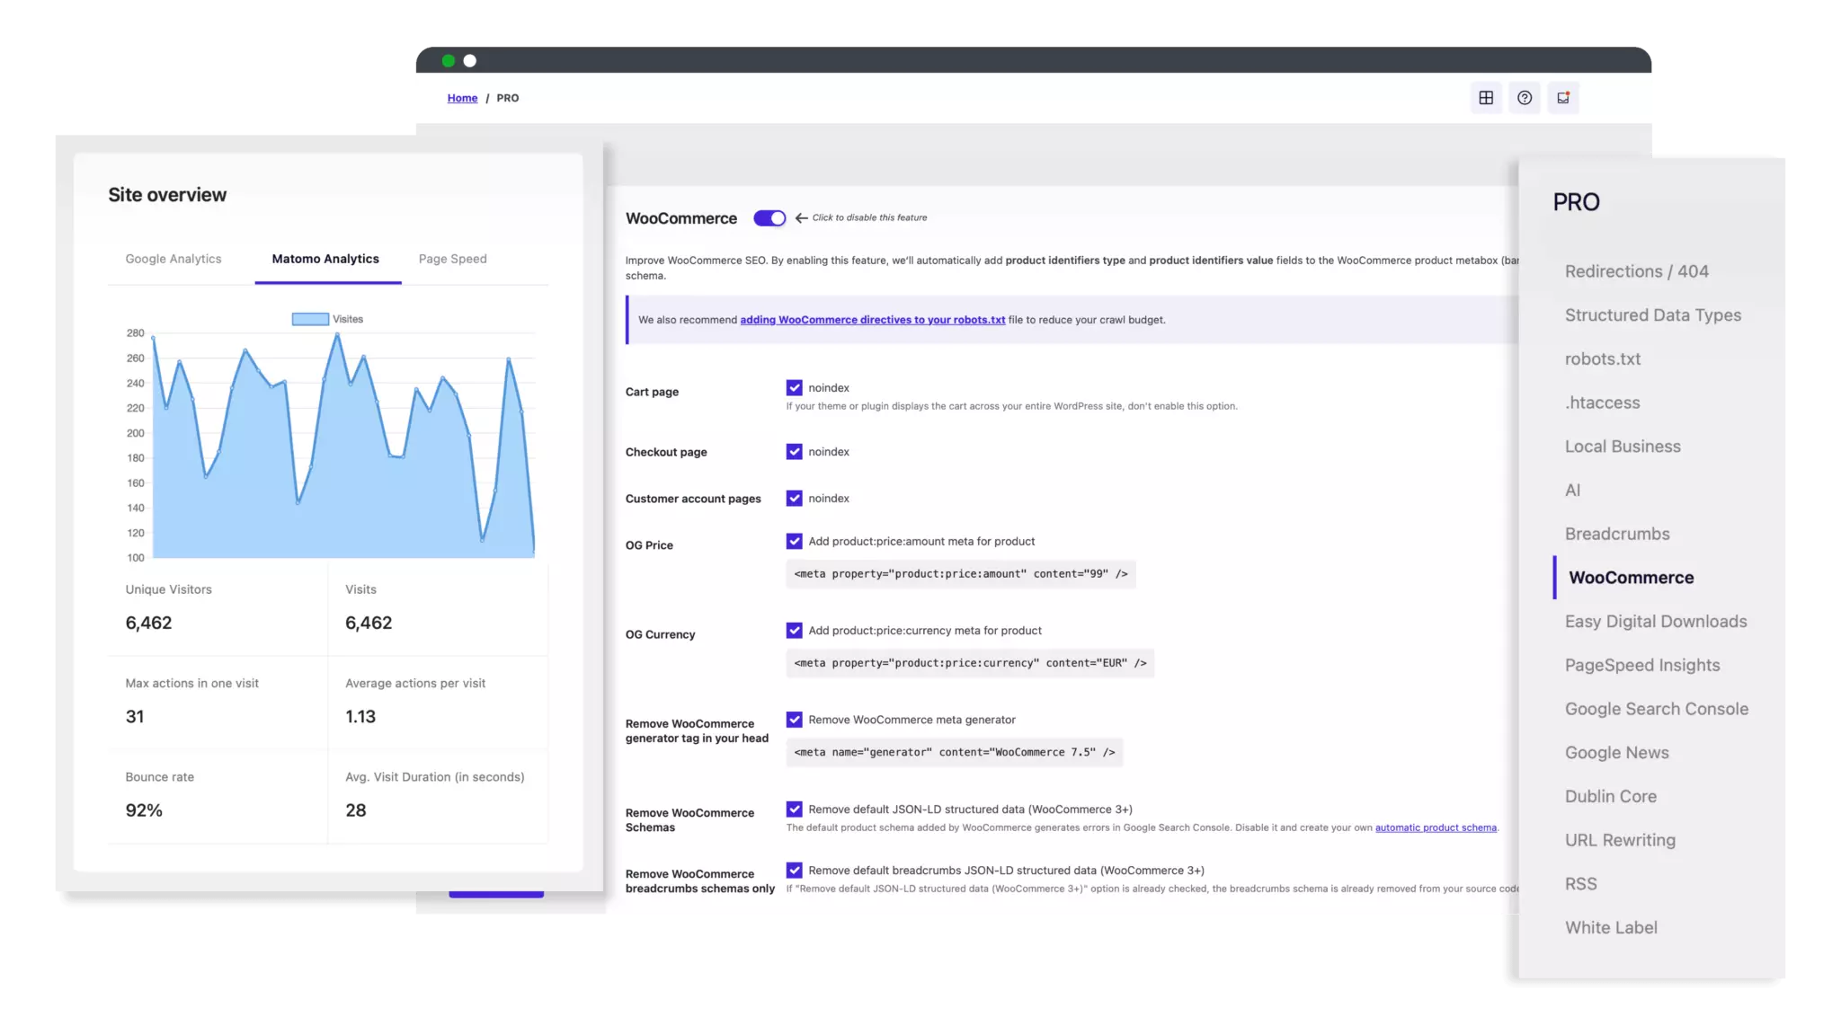Image resolution: width=1841 pixels, height=1035 pixels.
Task: Open Google Search Console in PRO menu
Action: (1656, 710)
